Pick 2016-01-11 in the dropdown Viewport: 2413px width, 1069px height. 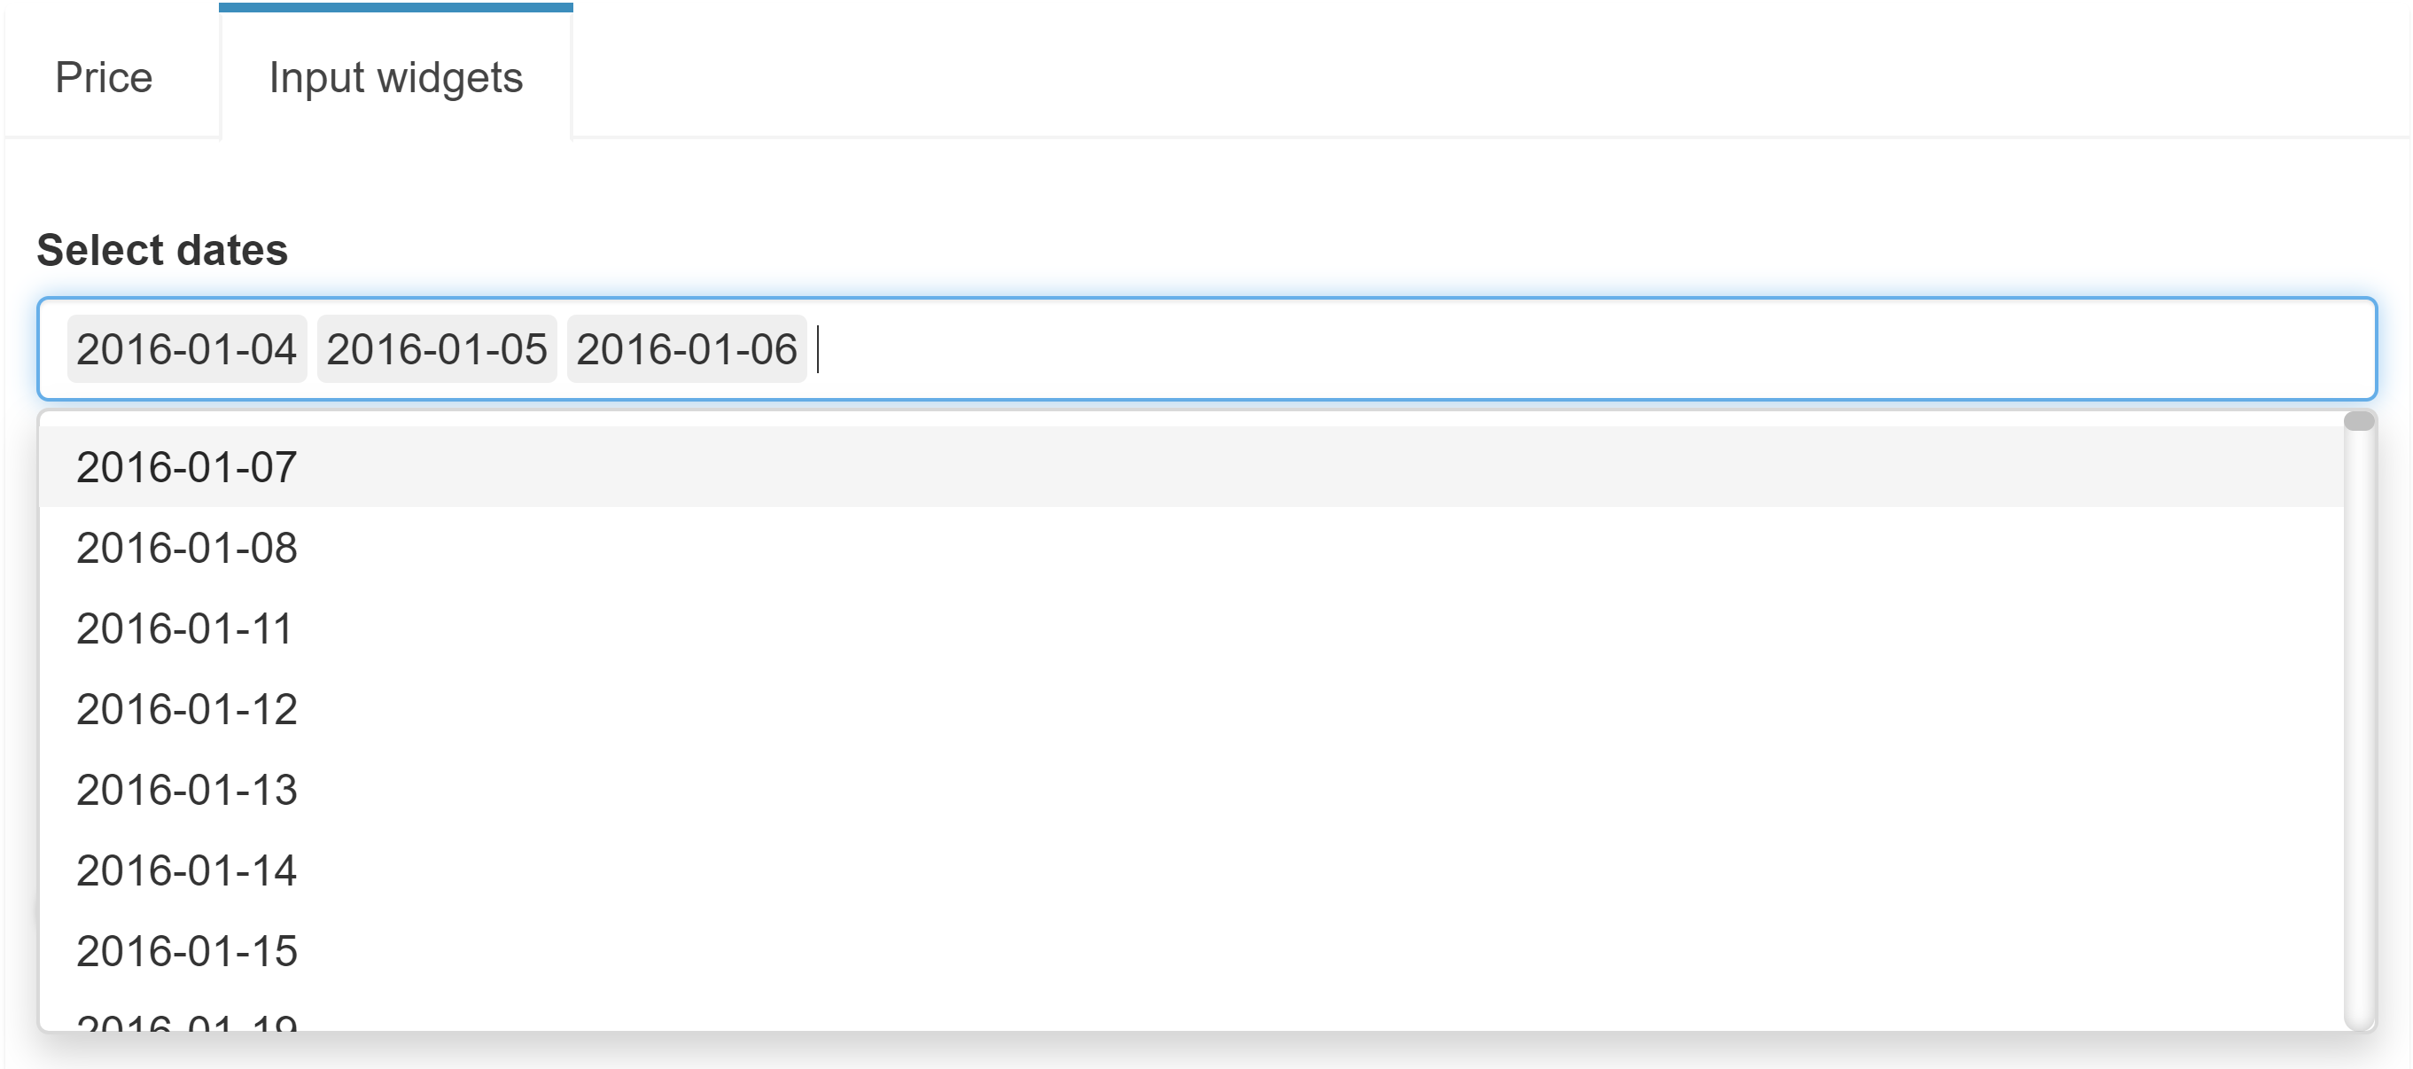point(184,628)
